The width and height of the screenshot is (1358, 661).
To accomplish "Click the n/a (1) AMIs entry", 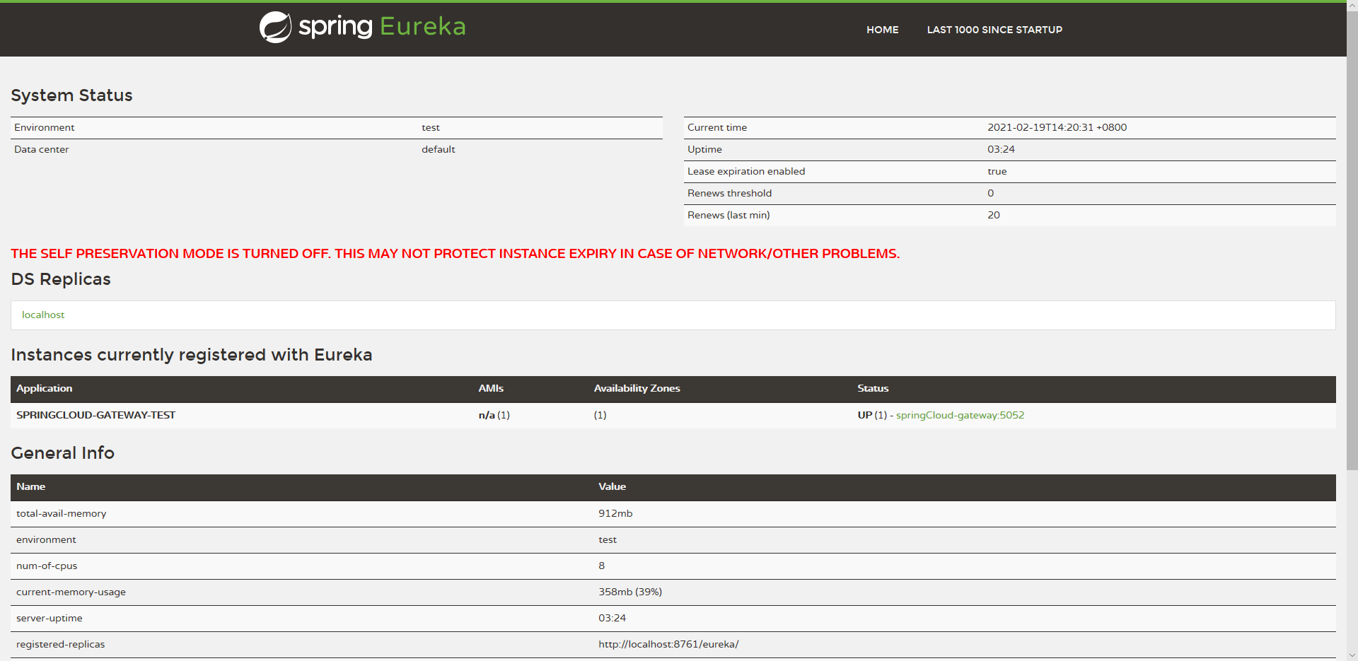I will click(493, 415).
